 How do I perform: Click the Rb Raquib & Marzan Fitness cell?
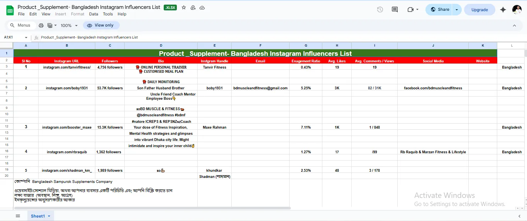433,152
